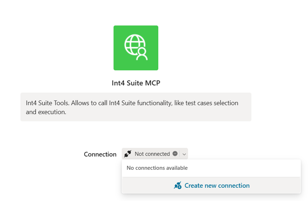Image resolution: width=308 pixels, height=201 pixels.
Task: Click blank space right of Create new connection
Action: (x=275, y=186)
